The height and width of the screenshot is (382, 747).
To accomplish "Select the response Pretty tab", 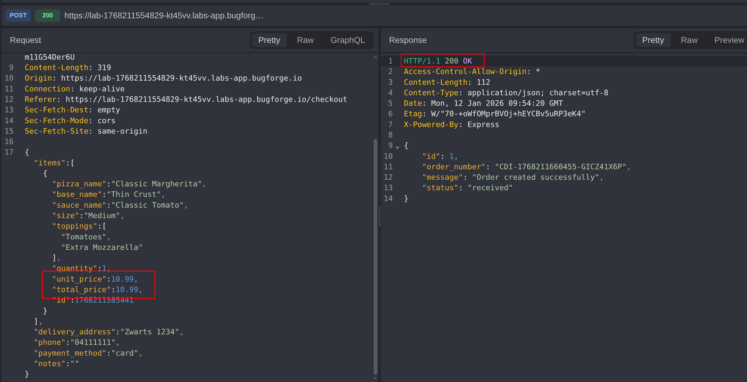I will pyautogui.click(x=653, y=40).
